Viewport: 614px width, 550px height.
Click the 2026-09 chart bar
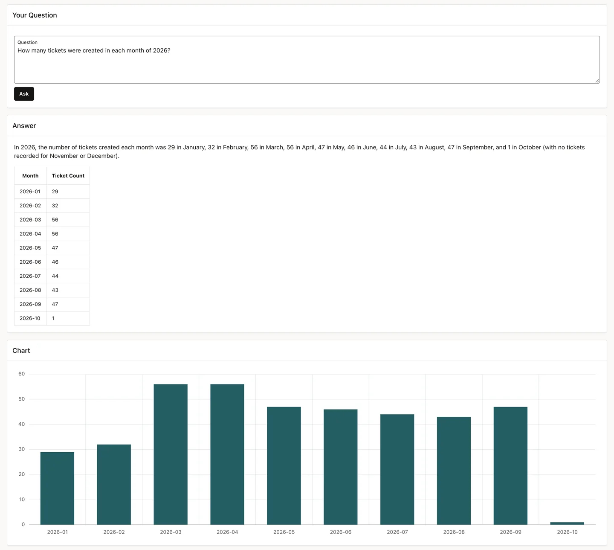(510, 466)
